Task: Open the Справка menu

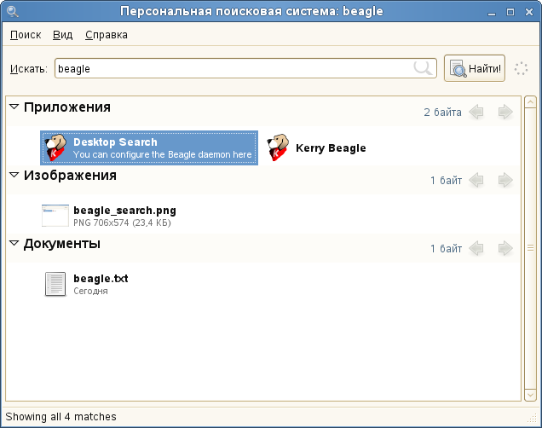Action: point(107,35)
